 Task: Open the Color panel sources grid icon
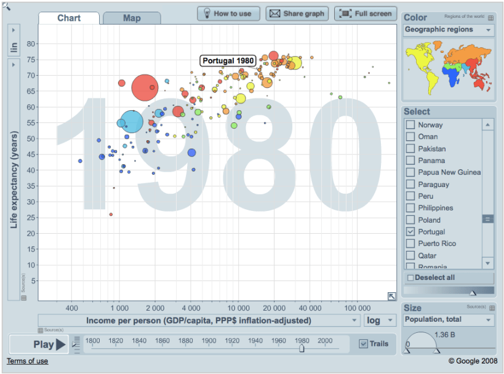(x=490, y=18)
